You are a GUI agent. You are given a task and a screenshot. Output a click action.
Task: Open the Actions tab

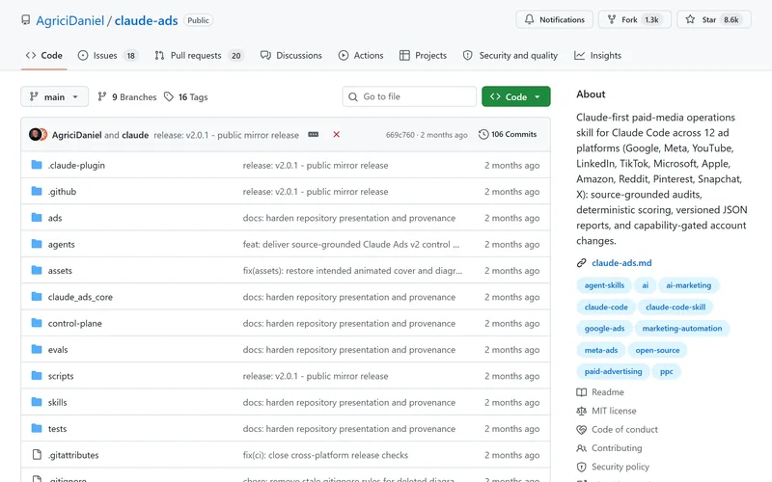click(x=361, y=55)
